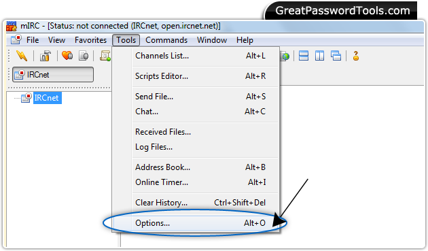
Task: Select Send File... menu entry
Action: click(x=196, y=97)
